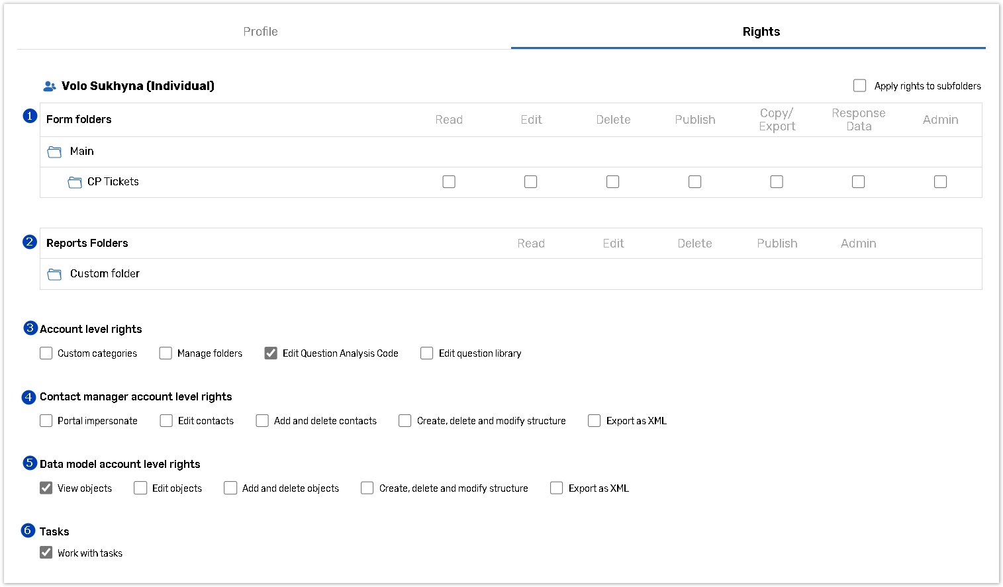Click the Main folder icon

tap(54, 152)
